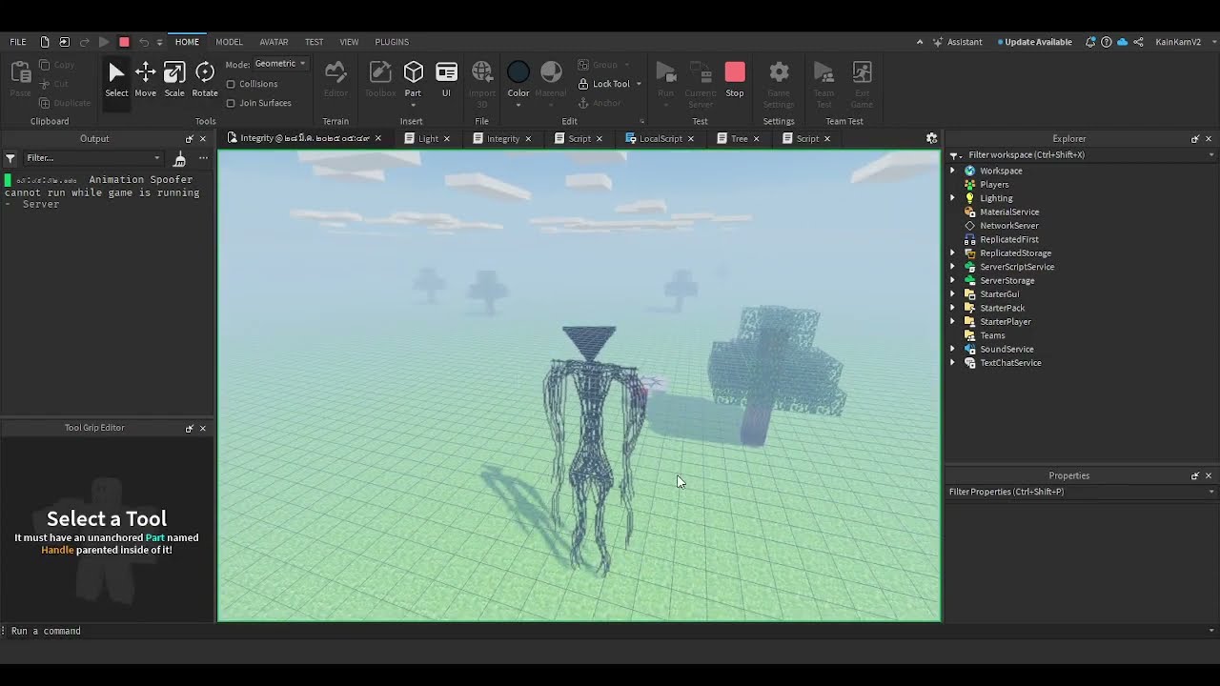This screenshot has width=1220, height=686.
Task: Switch to the VIEW ribbon tab
Action: pos(349,42)
